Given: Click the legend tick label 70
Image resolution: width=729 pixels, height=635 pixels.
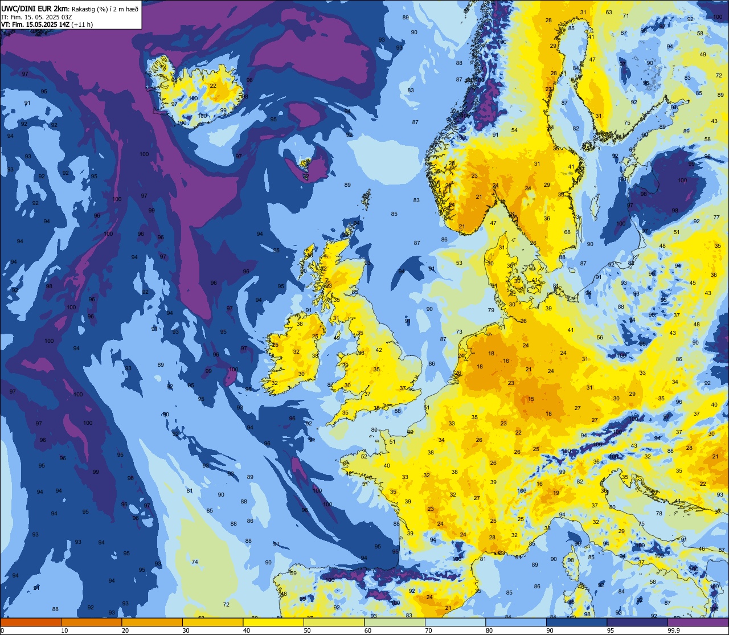Looking at the screenshot, I should coord(428,630).
